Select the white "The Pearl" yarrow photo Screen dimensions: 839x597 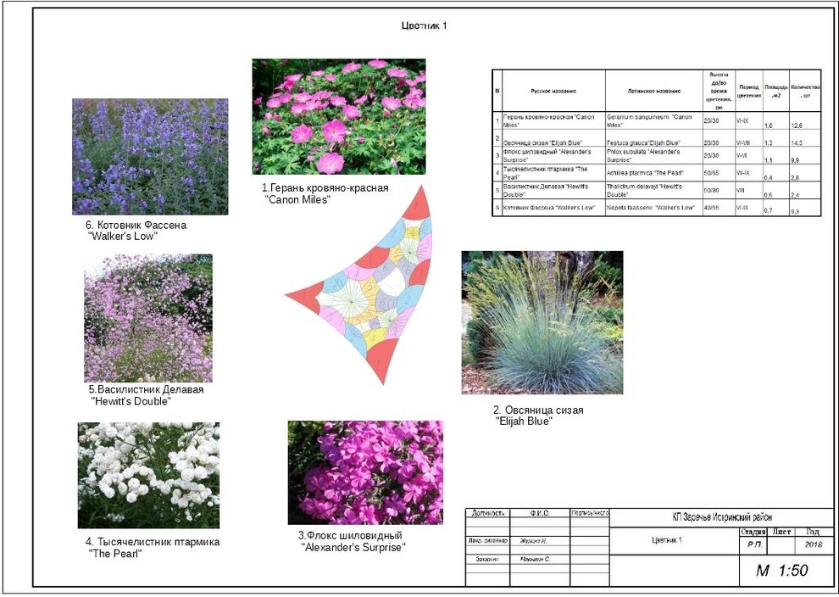[148, 475]
